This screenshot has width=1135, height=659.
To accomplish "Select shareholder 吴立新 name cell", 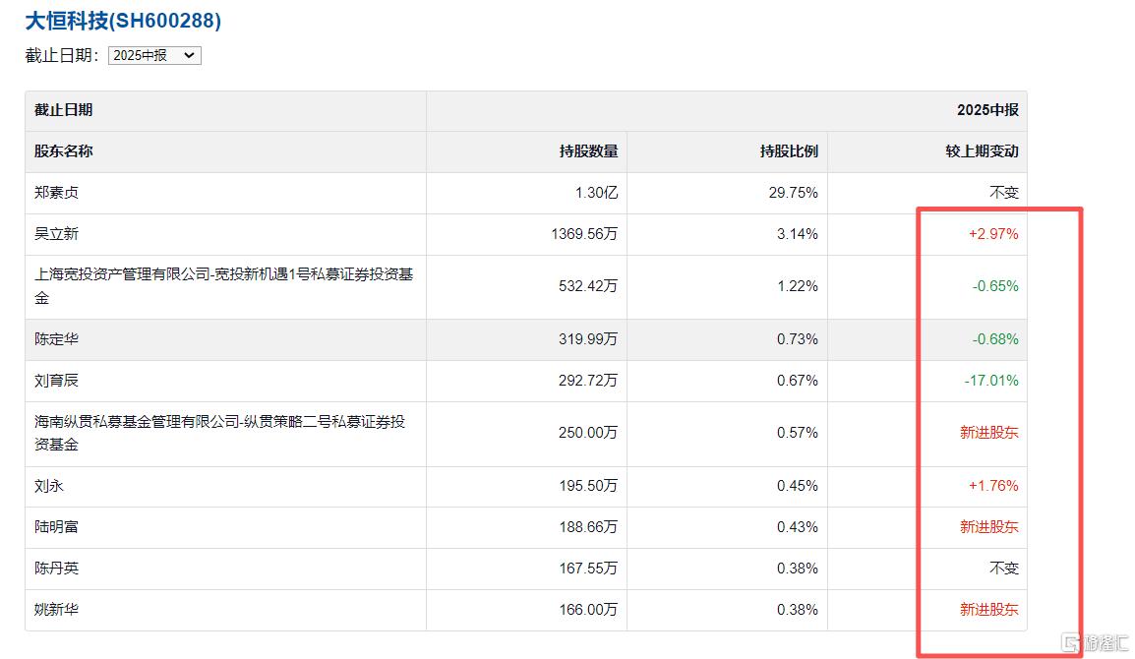I will [x=56, y=234].
